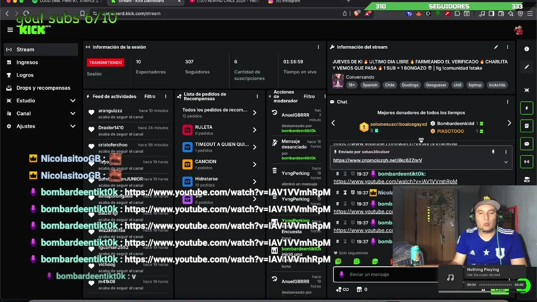Click the 18+ stream tag
The height and width of the screenshot is (302, 537).
352,85
